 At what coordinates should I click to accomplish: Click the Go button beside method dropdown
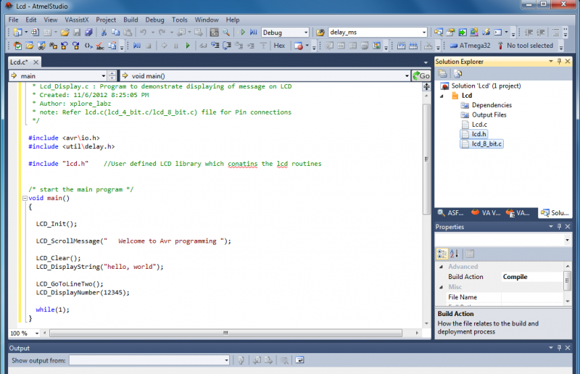point(421,76)
